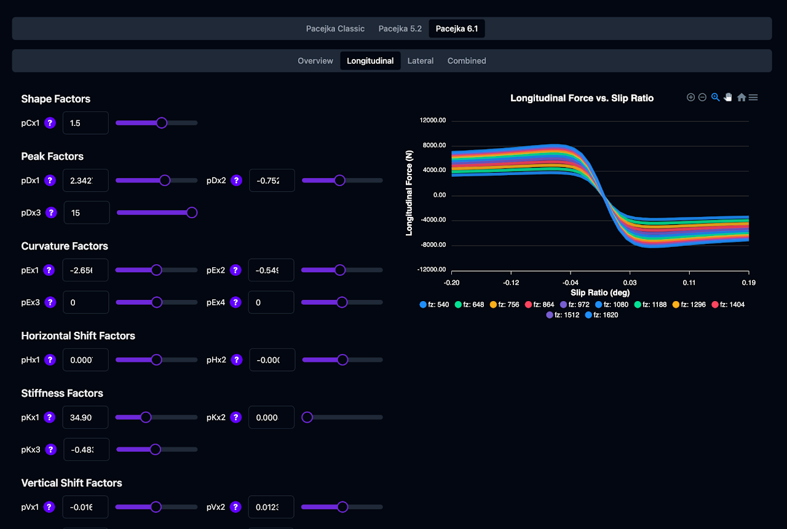787x529 pixels.
Task: Toggle fz: 756 series in legend
Action: pos(504,305)
